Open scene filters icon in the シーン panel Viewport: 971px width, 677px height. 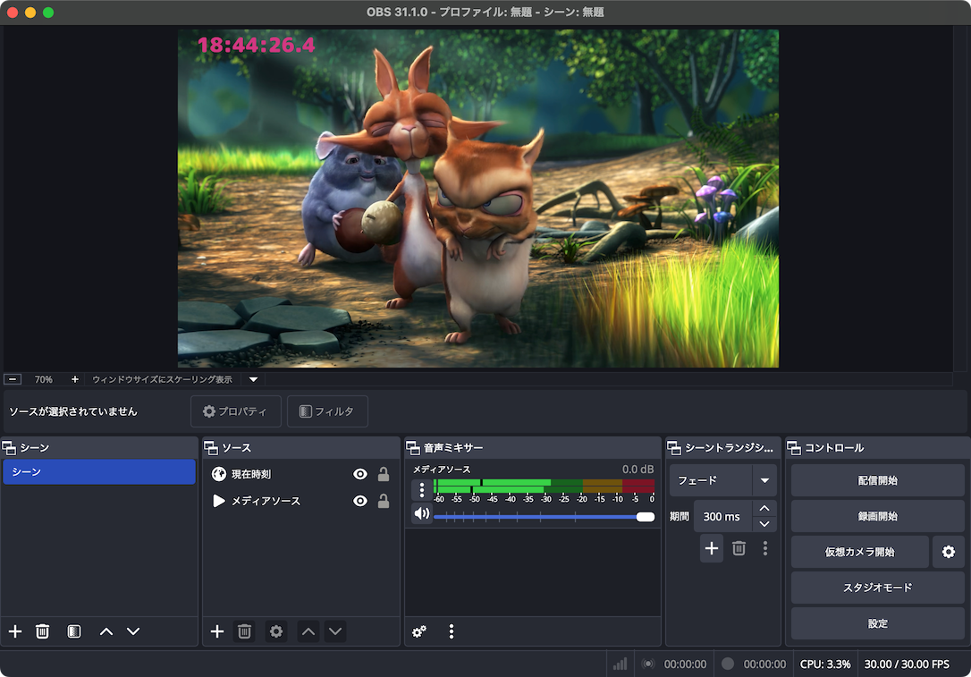(73, 631)
